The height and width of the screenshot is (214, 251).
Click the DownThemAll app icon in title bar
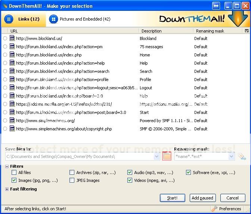pos(5,6)
